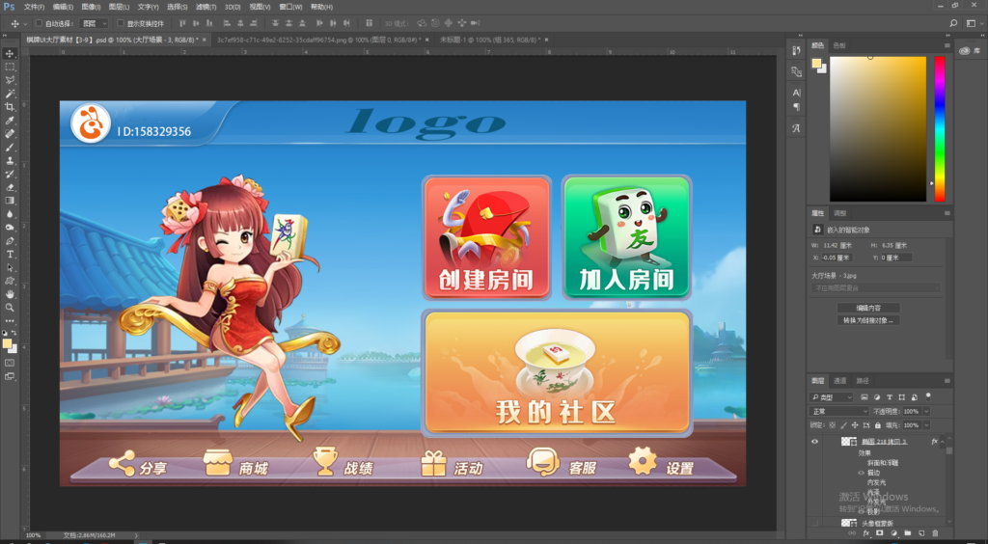Screen dimensions: 988x544
Task: Switch to the 通道 channels tab
Action: 840,381
